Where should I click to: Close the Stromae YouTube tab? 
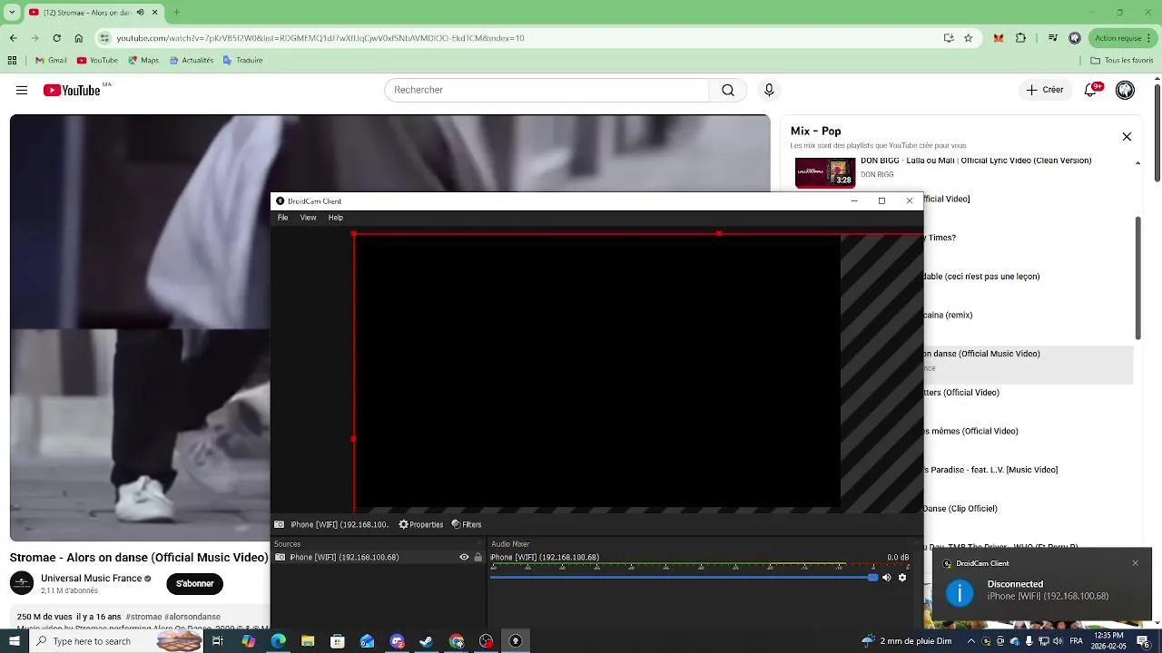pyautogui.click(x=155, y=13)
